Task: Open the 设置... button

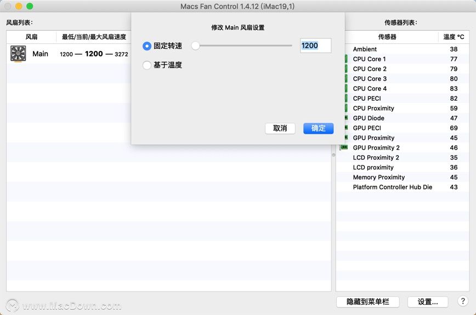Action: (x=428, y=302)
